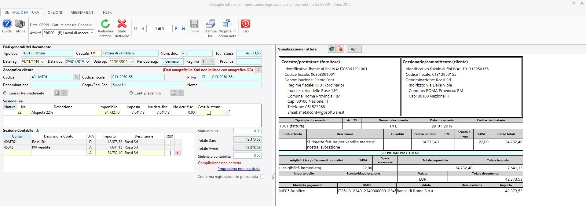Image resolution: width=586 pixels, height=206 pixels.
Task: Open Stampe Iva printer icon
Action: [x=210, y=24]
